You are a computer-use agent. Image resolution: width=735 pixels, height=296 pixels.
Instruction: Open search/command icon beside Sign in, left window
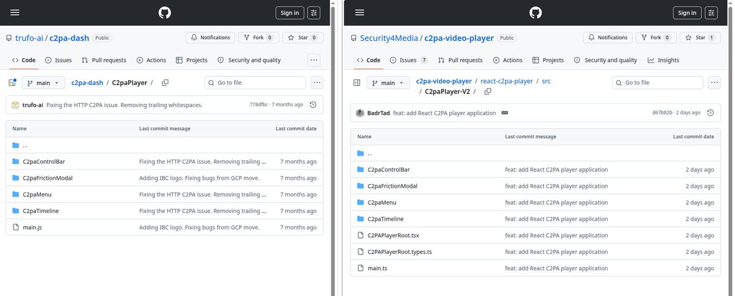314,13
